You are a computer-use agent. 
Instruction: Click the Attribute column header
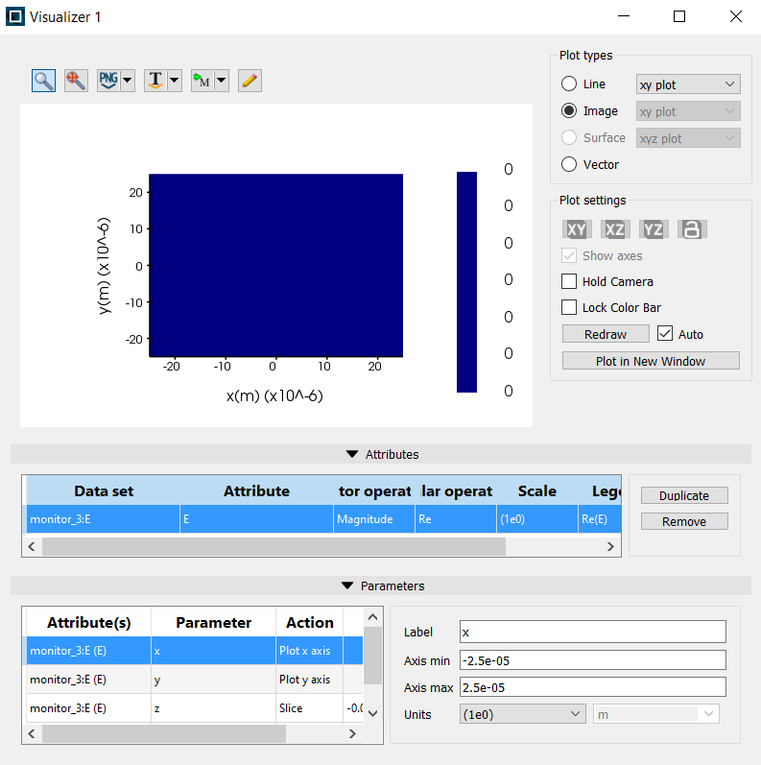tap(256, 490)
